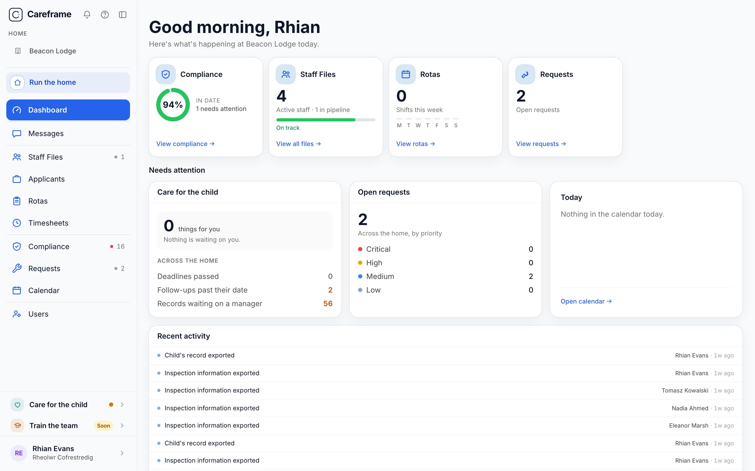
Task: Open the Rhian Evans account menu chevron
Action: (x=122, y=453)
